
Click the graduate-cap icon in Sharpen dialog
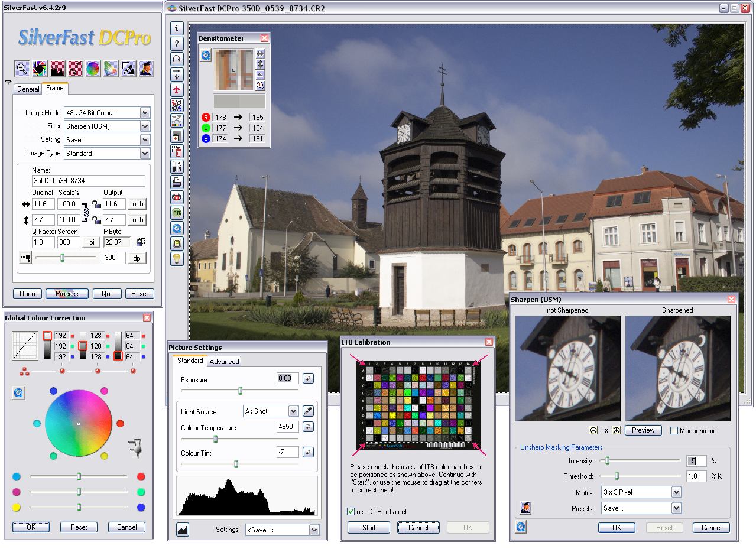(525, 508)
